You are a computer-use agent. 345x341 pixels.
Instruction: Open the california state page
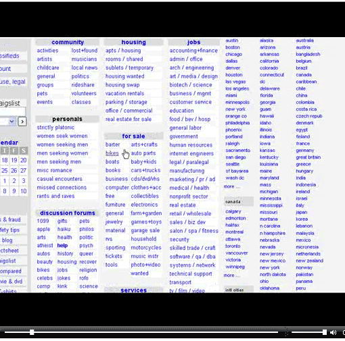269,61
